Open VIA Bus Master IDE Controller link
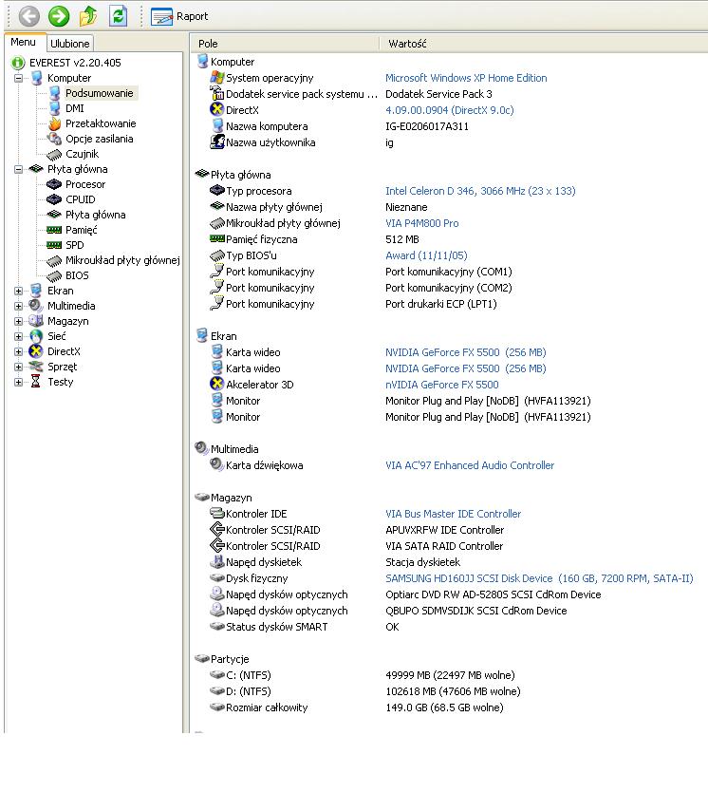 (454, 514)
